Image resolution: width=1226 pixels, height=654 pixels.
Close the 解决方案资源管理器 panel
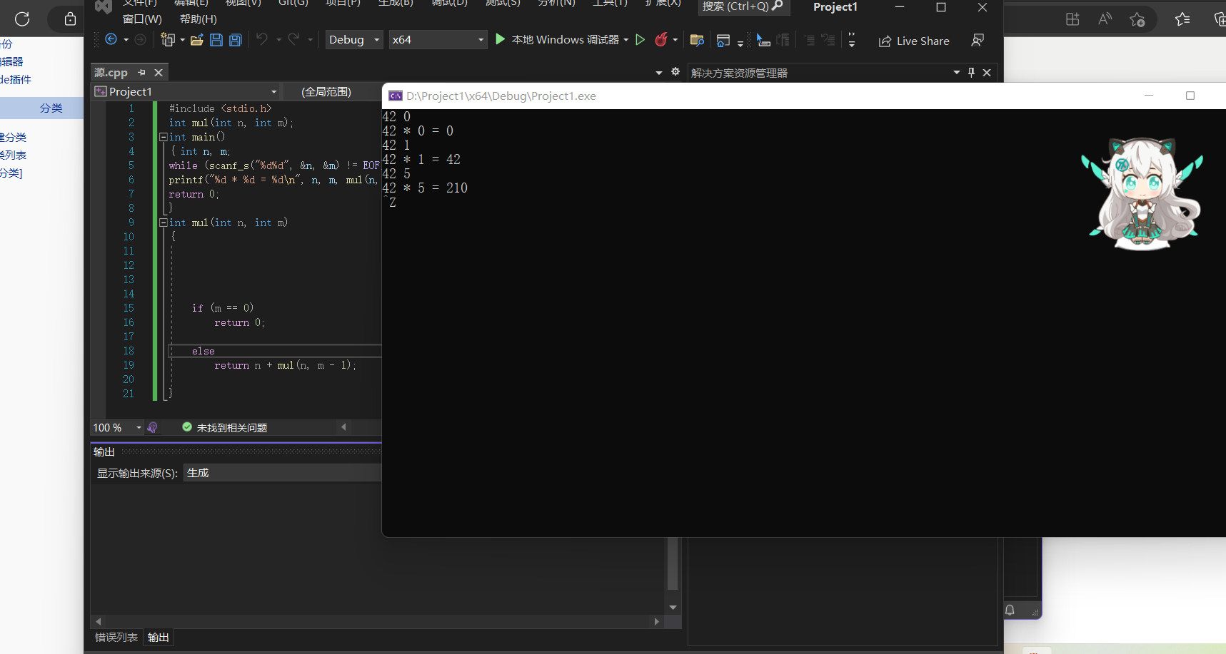[x=987, y=73]
